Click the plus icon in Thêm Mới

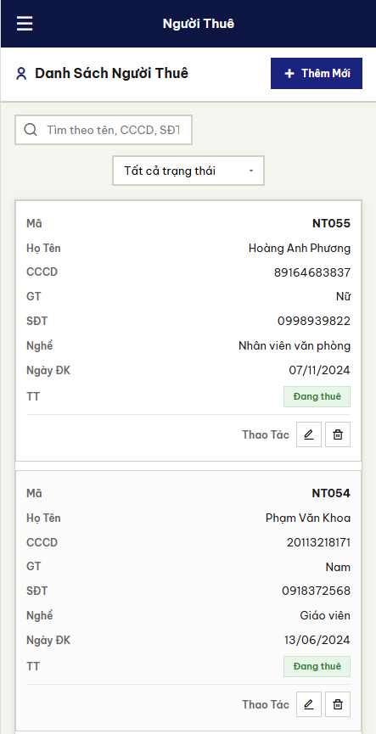(289, 74)
